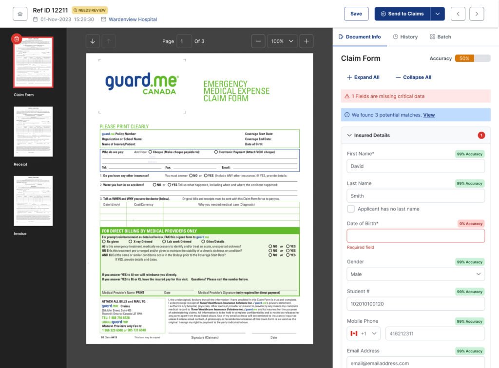Select the Receipt page thumbnail
The image size is (499, 368).
tap(33, 132)
